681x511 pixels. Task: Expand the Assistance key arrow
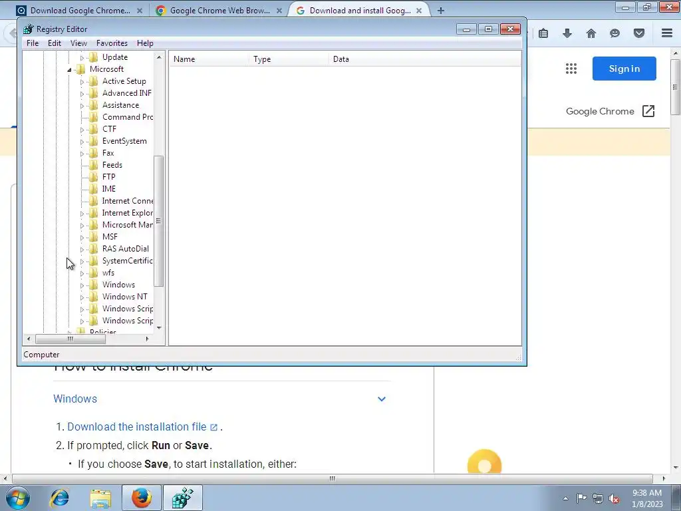(x=82, y=106)
